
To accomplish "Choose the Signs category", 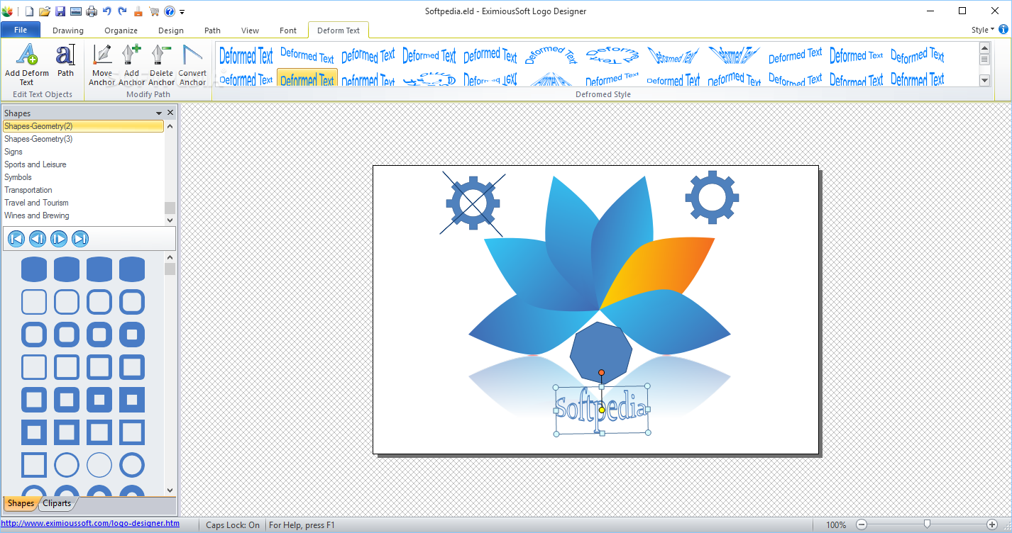I will (83, 152).
